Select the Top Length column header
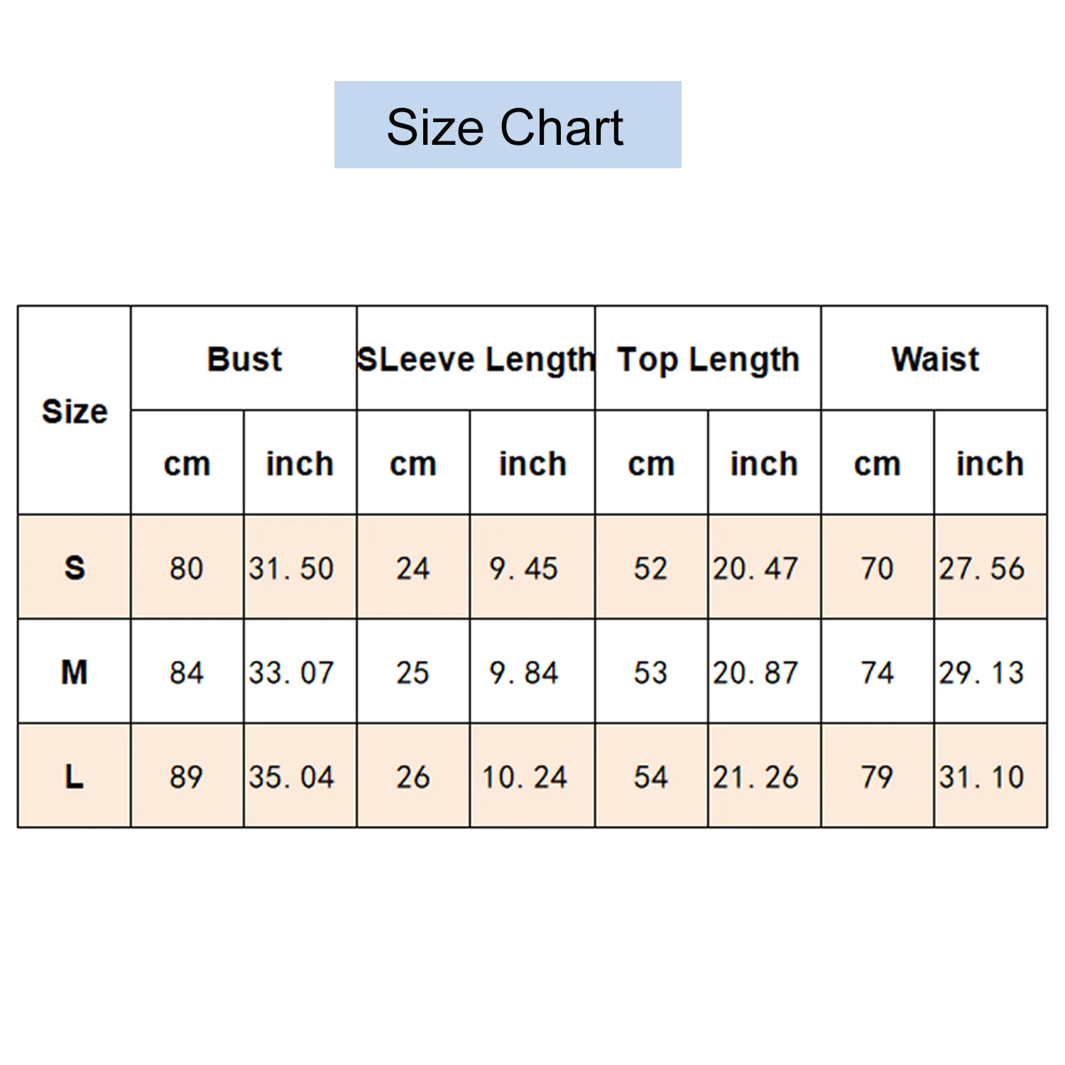The width and height of the screenshot is (1065, 1065). pyautogui.click(x=708, y=359)
